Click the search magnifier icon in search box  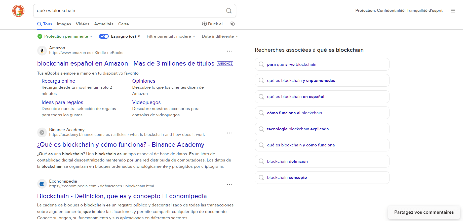[x=229, y=11]
